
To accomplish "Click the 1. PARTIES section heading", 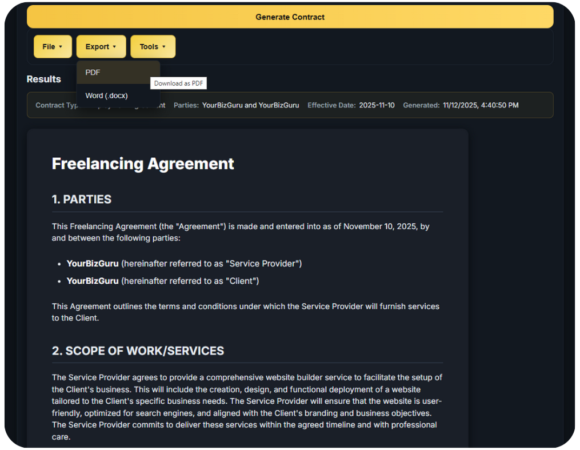I will pos(82,200).
